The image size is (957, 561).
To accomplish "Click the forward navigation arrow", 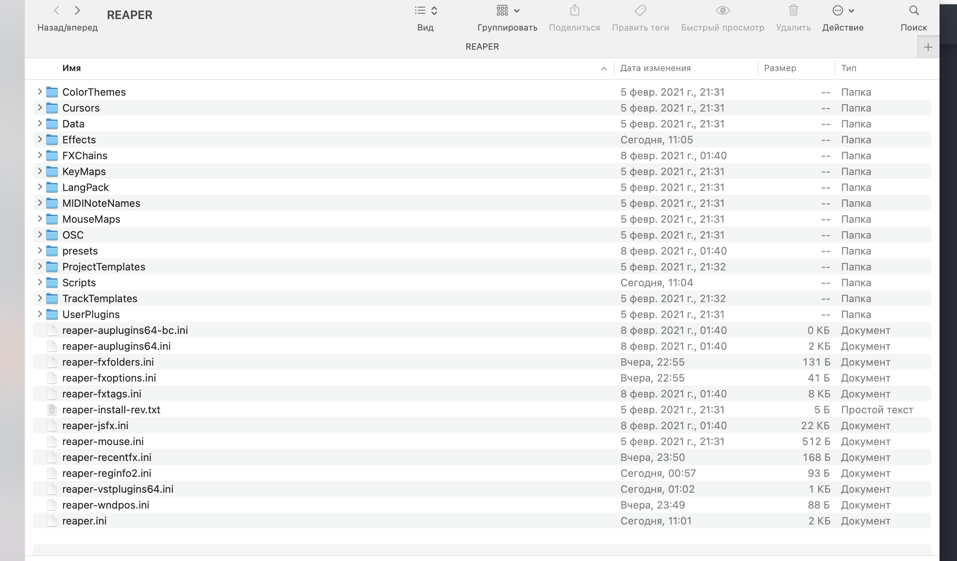I will pyautogui.click(x=77, y=11).
